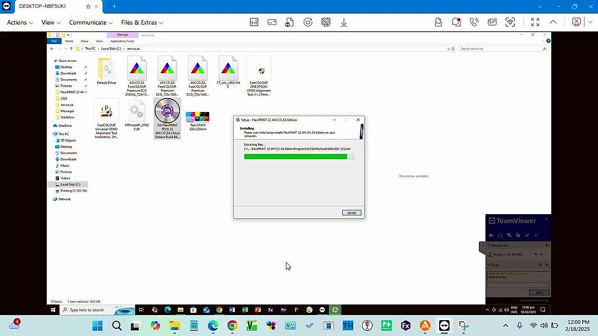Select Network in the navigation pane

pyautogui.click(x=64, y=199)
